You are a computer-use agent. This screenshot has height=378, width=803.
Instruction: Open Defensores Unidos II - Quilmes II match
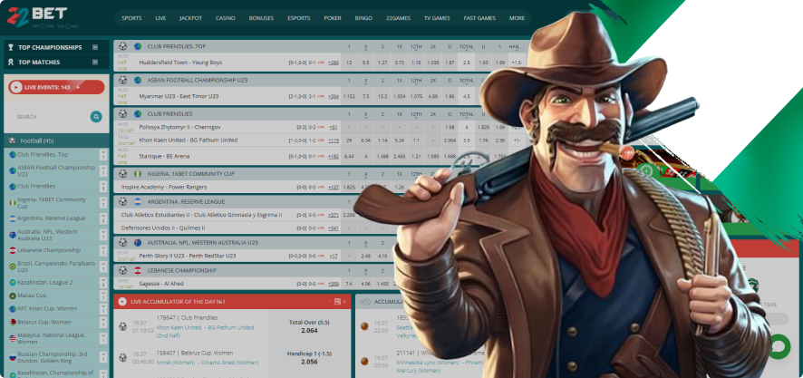pyautogui.click(x=163, y=228)
